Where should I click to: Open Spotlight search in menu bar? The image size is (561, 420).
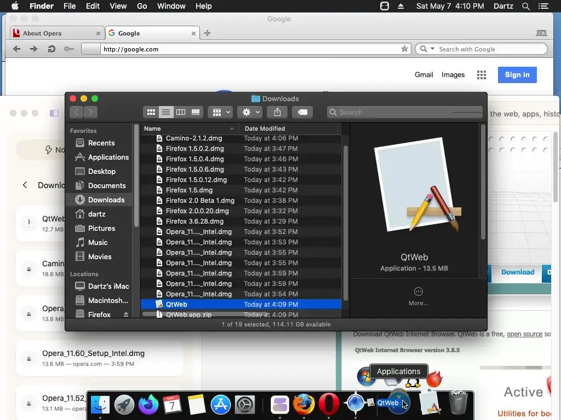point(525,6)
